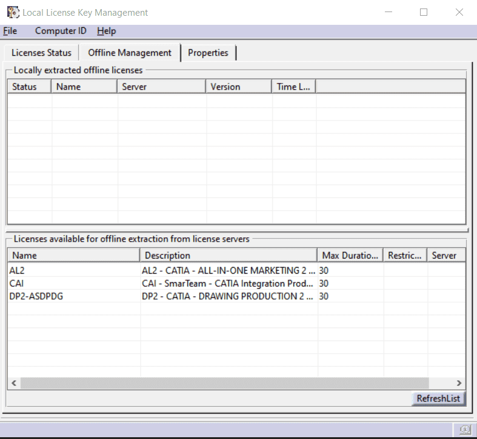The image size is (477, 439).
Task: Sort extracted licenses by Name column
Action: click(x=84, y=87)
